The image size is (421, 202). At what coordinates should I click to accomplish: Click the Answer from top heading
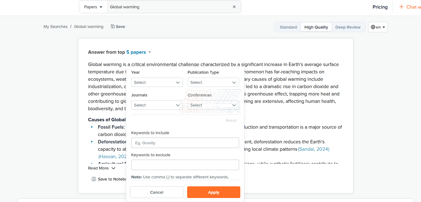point(107,52)
